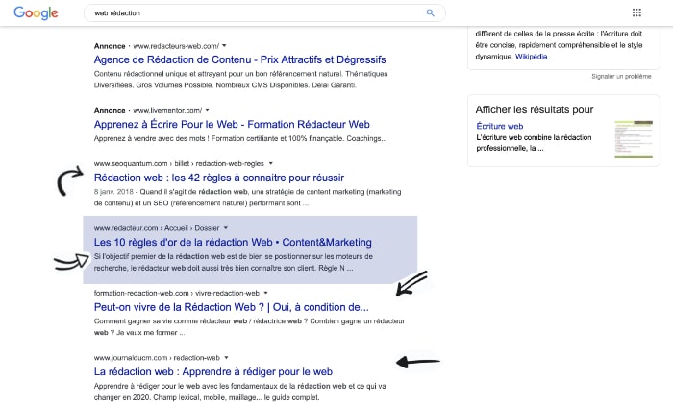
Task: Open the Écriture web suggestion link
Action: coord(499,126)
